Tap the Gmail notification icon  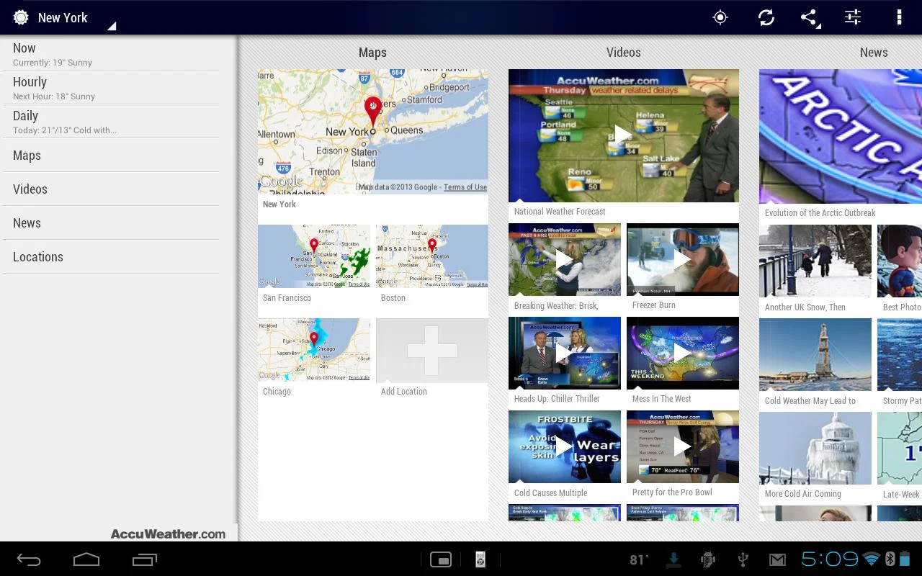pos(777,559)
